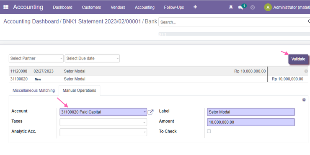Click the gear icon in Manual Operations

304,100
